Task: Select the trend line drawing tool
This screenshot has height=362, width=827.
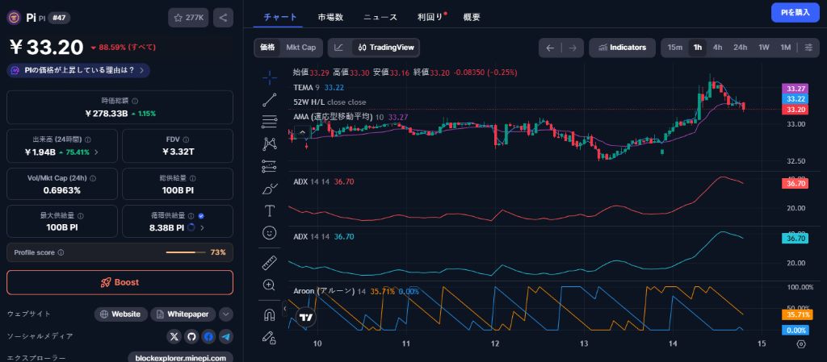Action: 270,100
